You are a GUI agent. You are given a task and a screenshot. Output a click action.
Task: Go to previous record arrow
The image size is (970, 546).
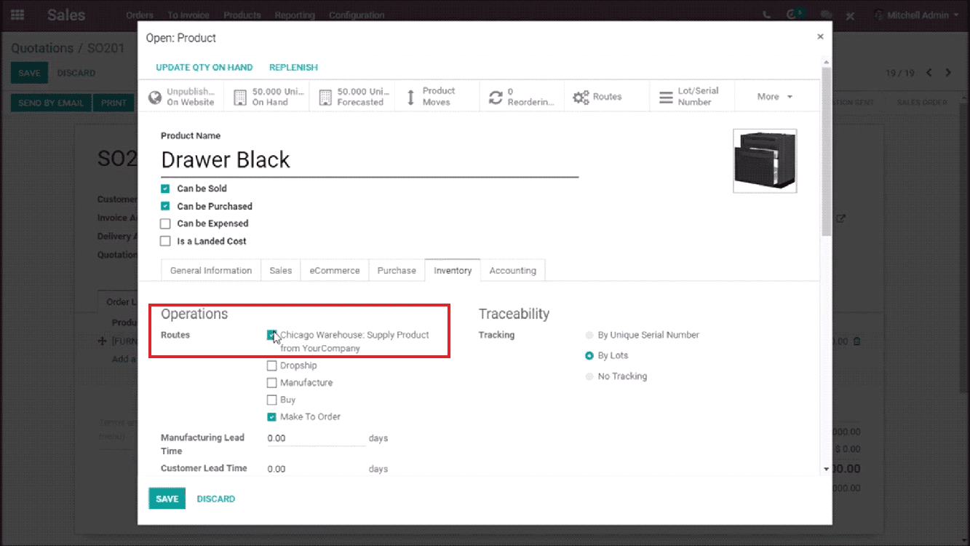click(929, 73)
